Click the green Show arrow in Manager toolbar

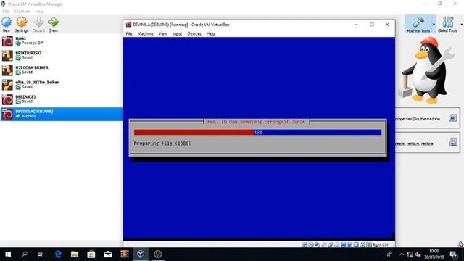[53, 25]
